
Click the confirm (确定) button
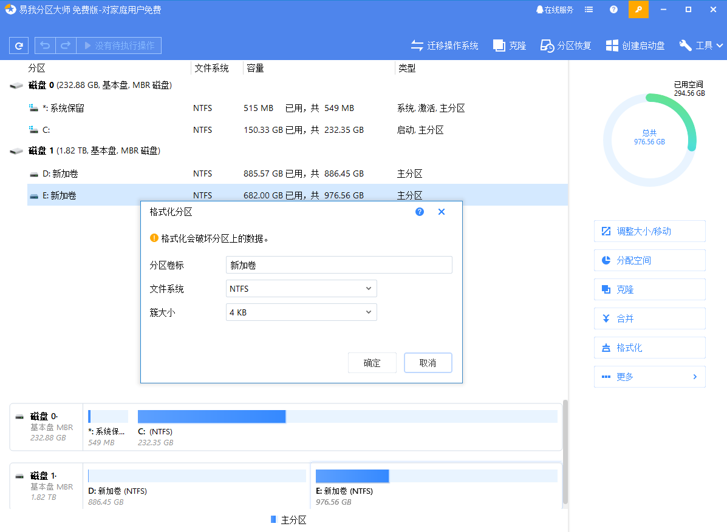click(x=372, y=363)
